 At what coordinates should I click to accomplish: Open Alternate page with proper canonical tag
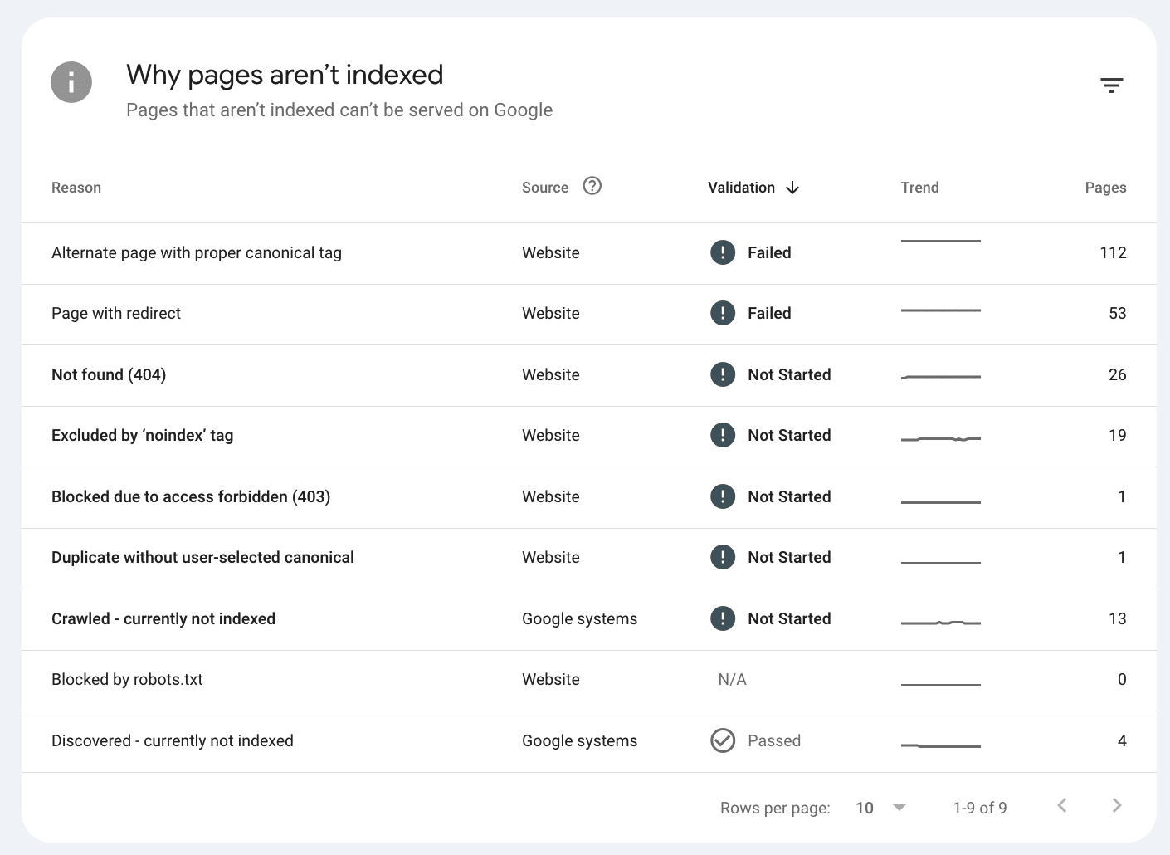[x=197, y=252]
